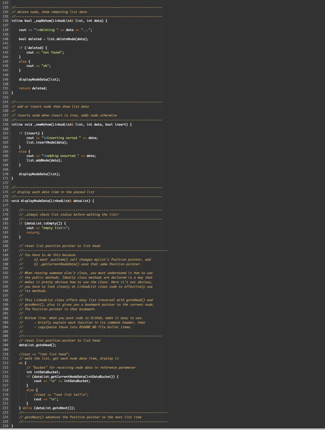Click line number 149 in the gutter
325x430 pixels.
pos(5,79)
